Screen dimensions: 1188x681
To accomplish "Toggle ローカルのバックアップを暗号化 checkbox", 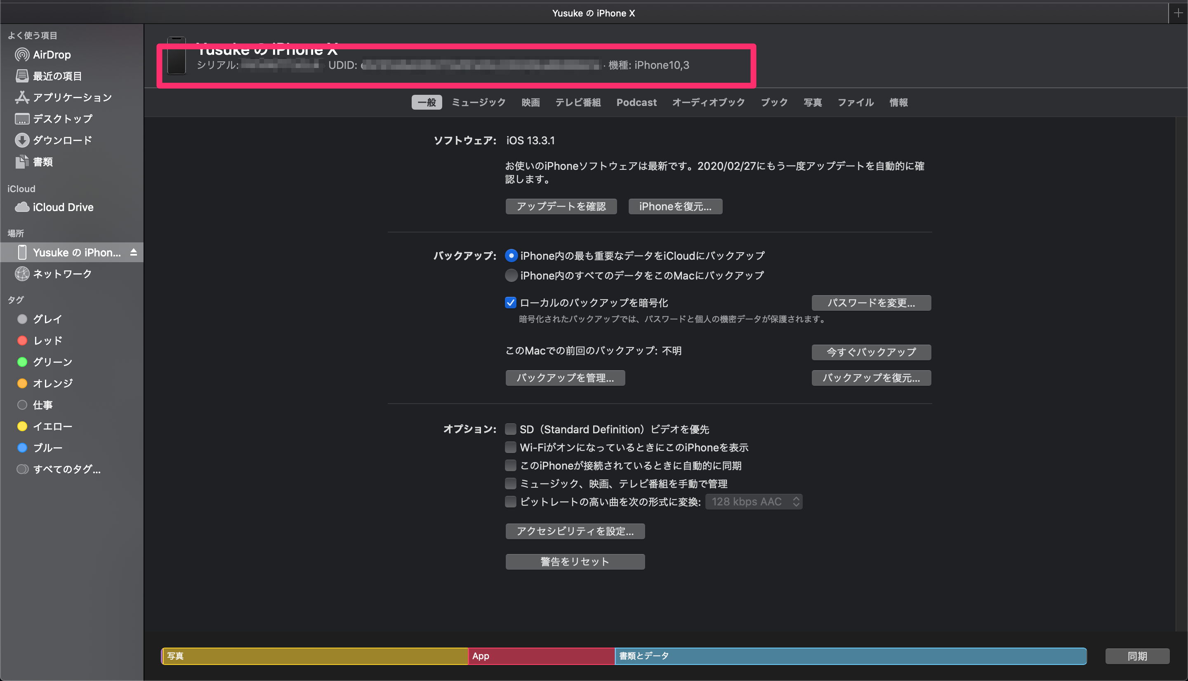I will (511, 303).
